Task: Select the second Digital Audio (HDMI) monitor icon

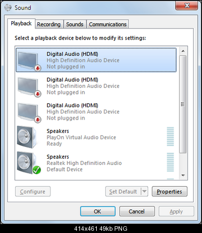Action: (x=29, y=87)
